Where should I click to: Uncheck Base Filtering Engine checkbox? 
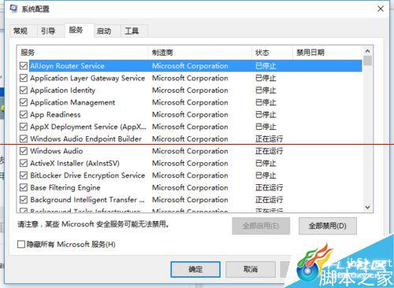(24, 187)
